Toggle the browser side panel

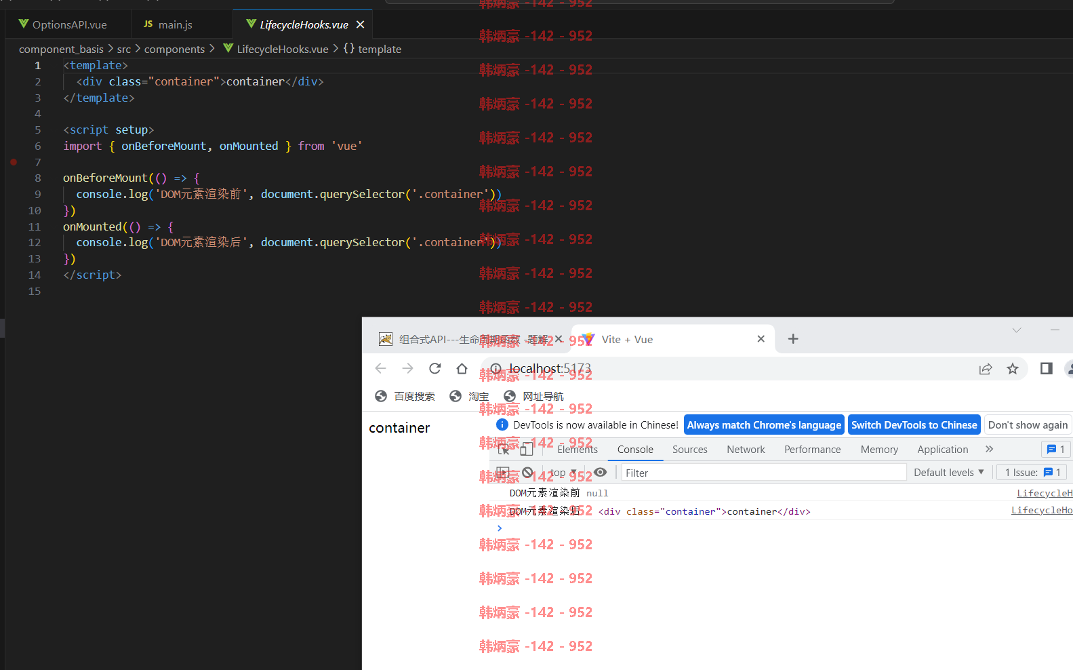pos(1047,368)
